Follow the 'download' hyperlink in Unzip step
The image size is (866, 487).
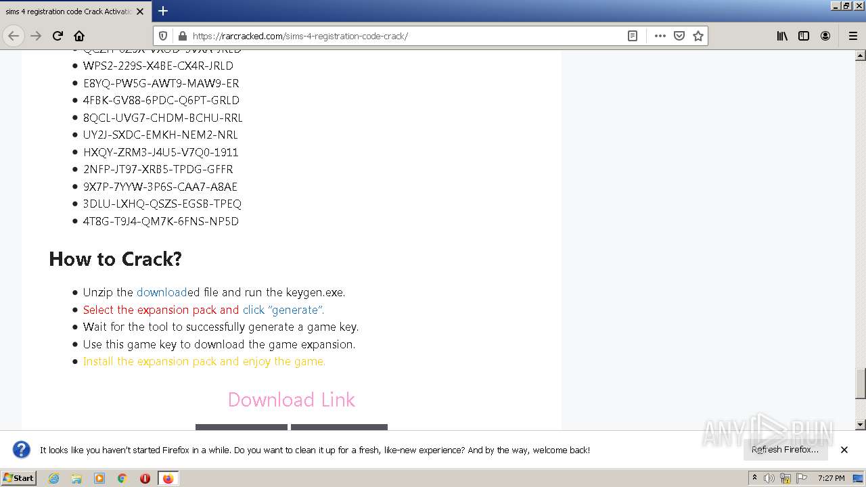(162, 292)
